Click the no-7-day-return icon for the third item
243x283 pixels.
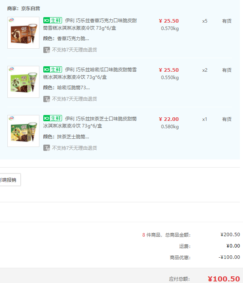[x=46, y=148]
